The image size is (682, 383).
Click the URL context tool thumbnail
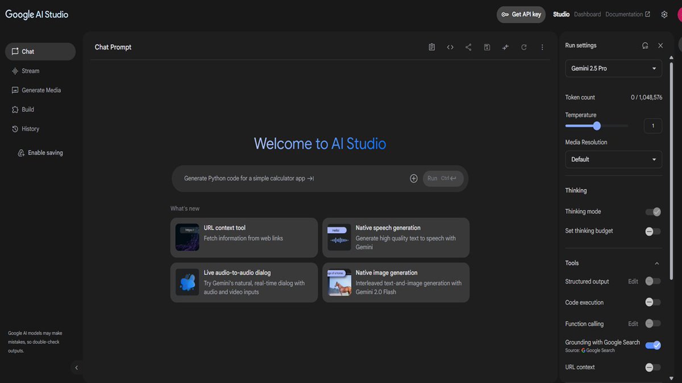tap(187, 237)
